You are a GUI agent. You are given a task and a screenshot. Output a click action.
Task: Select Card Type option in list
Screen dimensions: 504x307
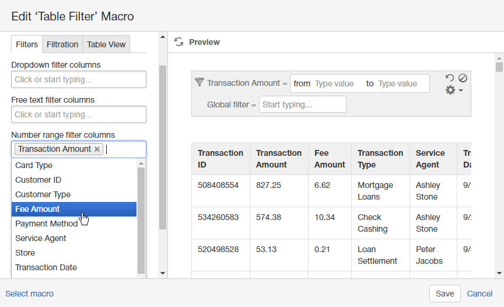click(74, 165)
